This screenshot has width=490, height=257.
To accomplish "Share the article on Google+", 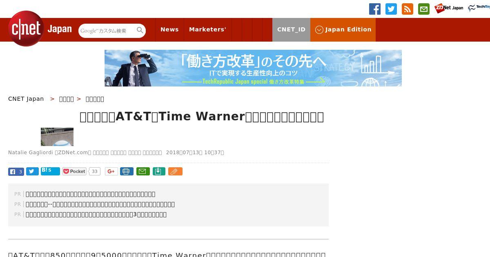I will (111, 171).
